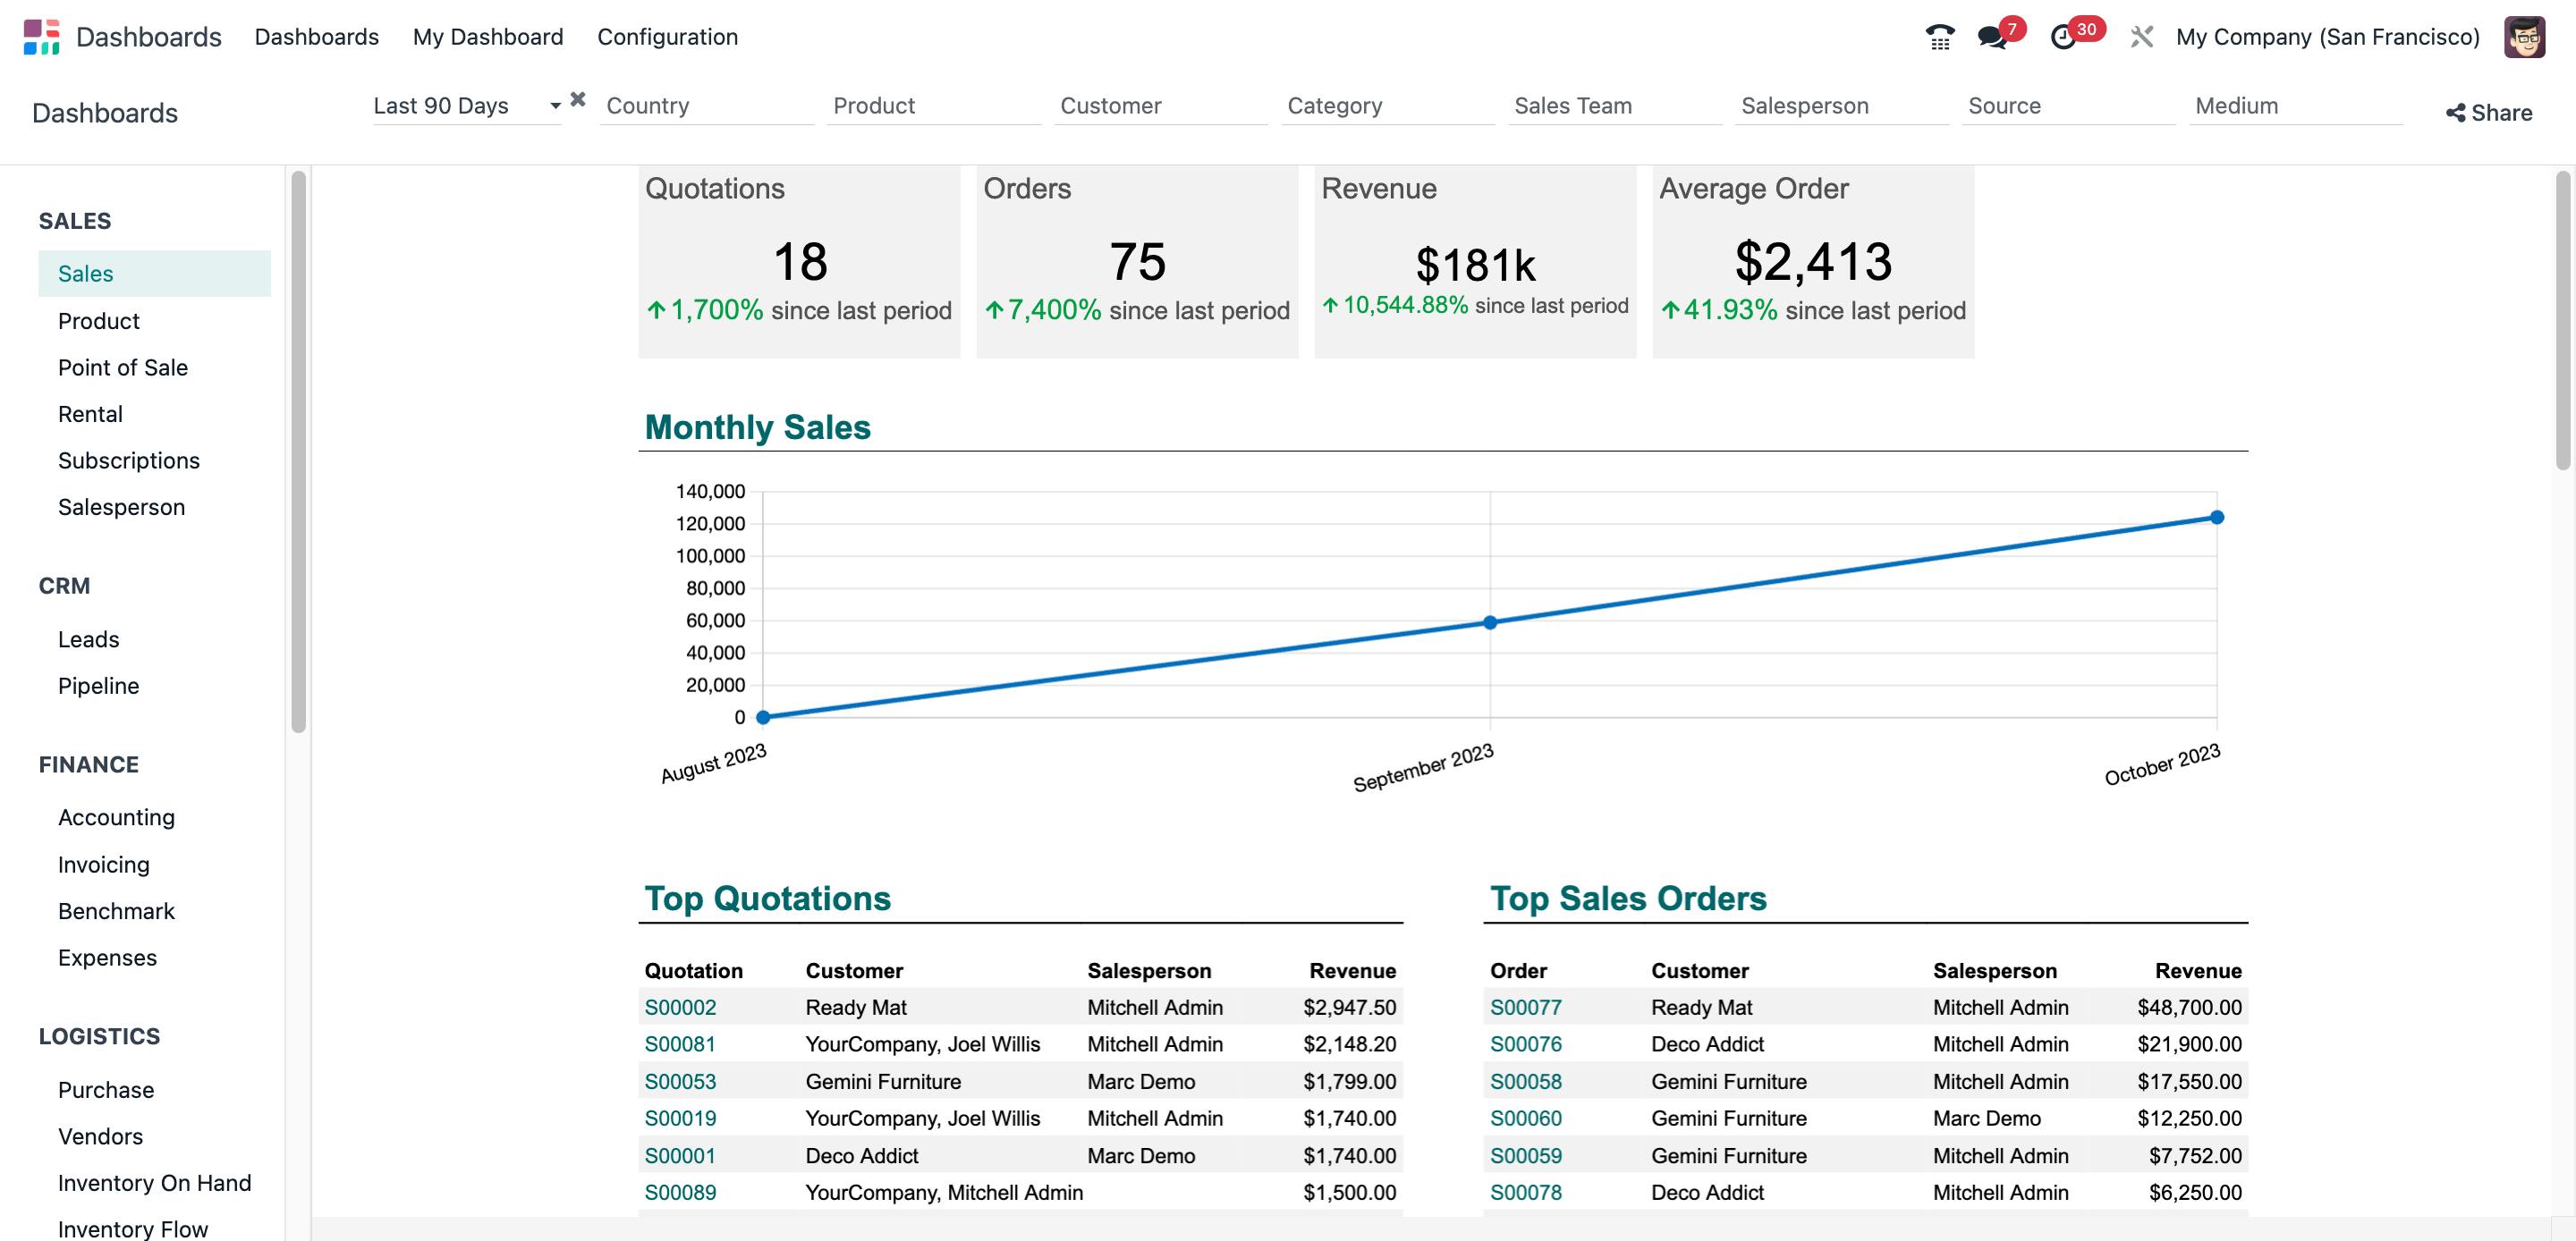Select Point of Sale dashboard
The image size is (2576, 1241).
123,367
